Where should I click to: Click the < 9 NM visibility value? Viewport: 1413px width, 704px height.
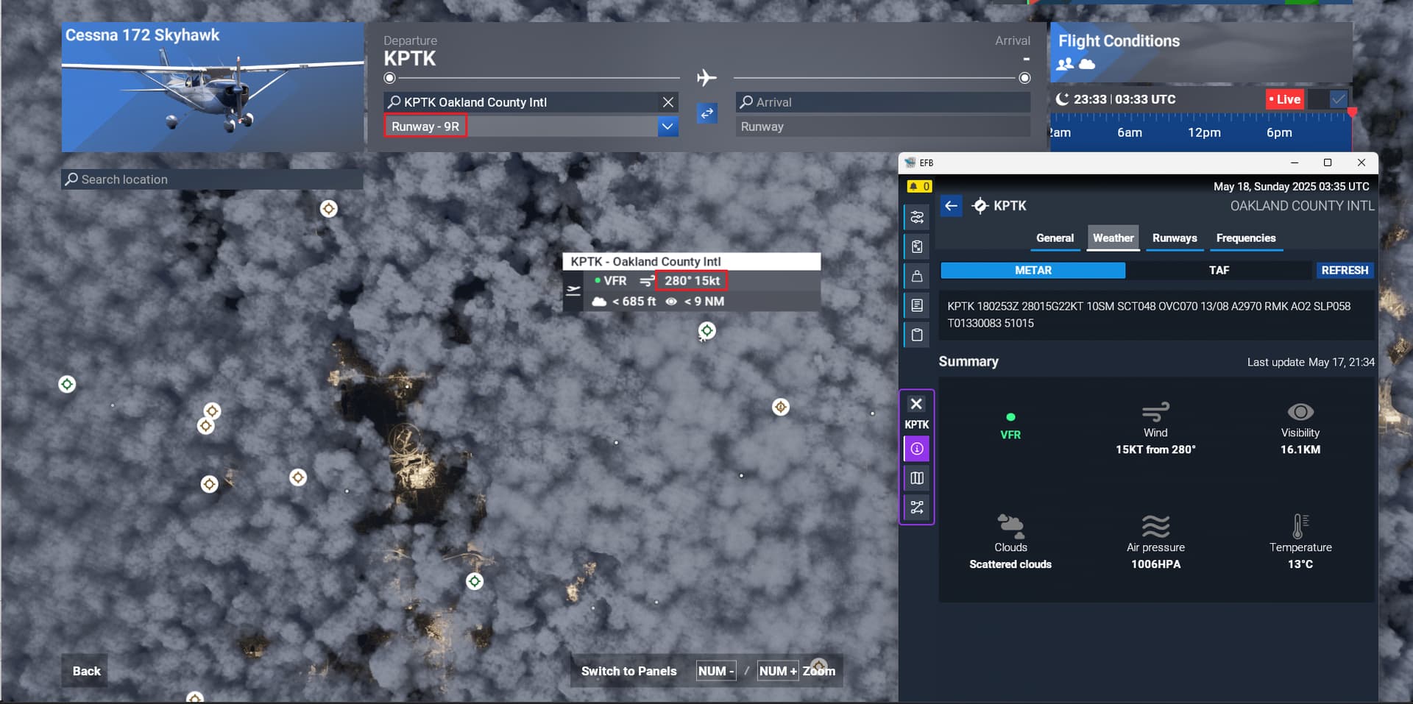[x=704, y=302]
